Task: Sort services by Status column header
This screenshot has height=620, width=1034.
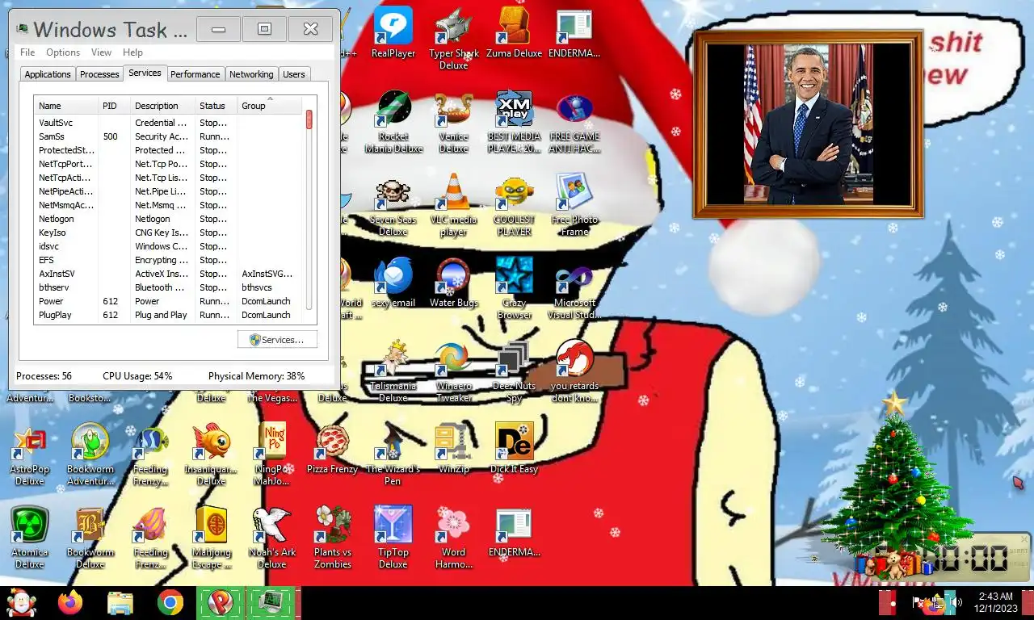Action: (216, 106)
